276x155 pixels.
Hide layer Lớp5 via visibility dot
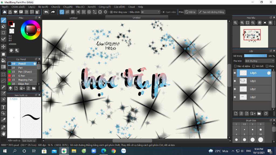click(x=235, y=73)
